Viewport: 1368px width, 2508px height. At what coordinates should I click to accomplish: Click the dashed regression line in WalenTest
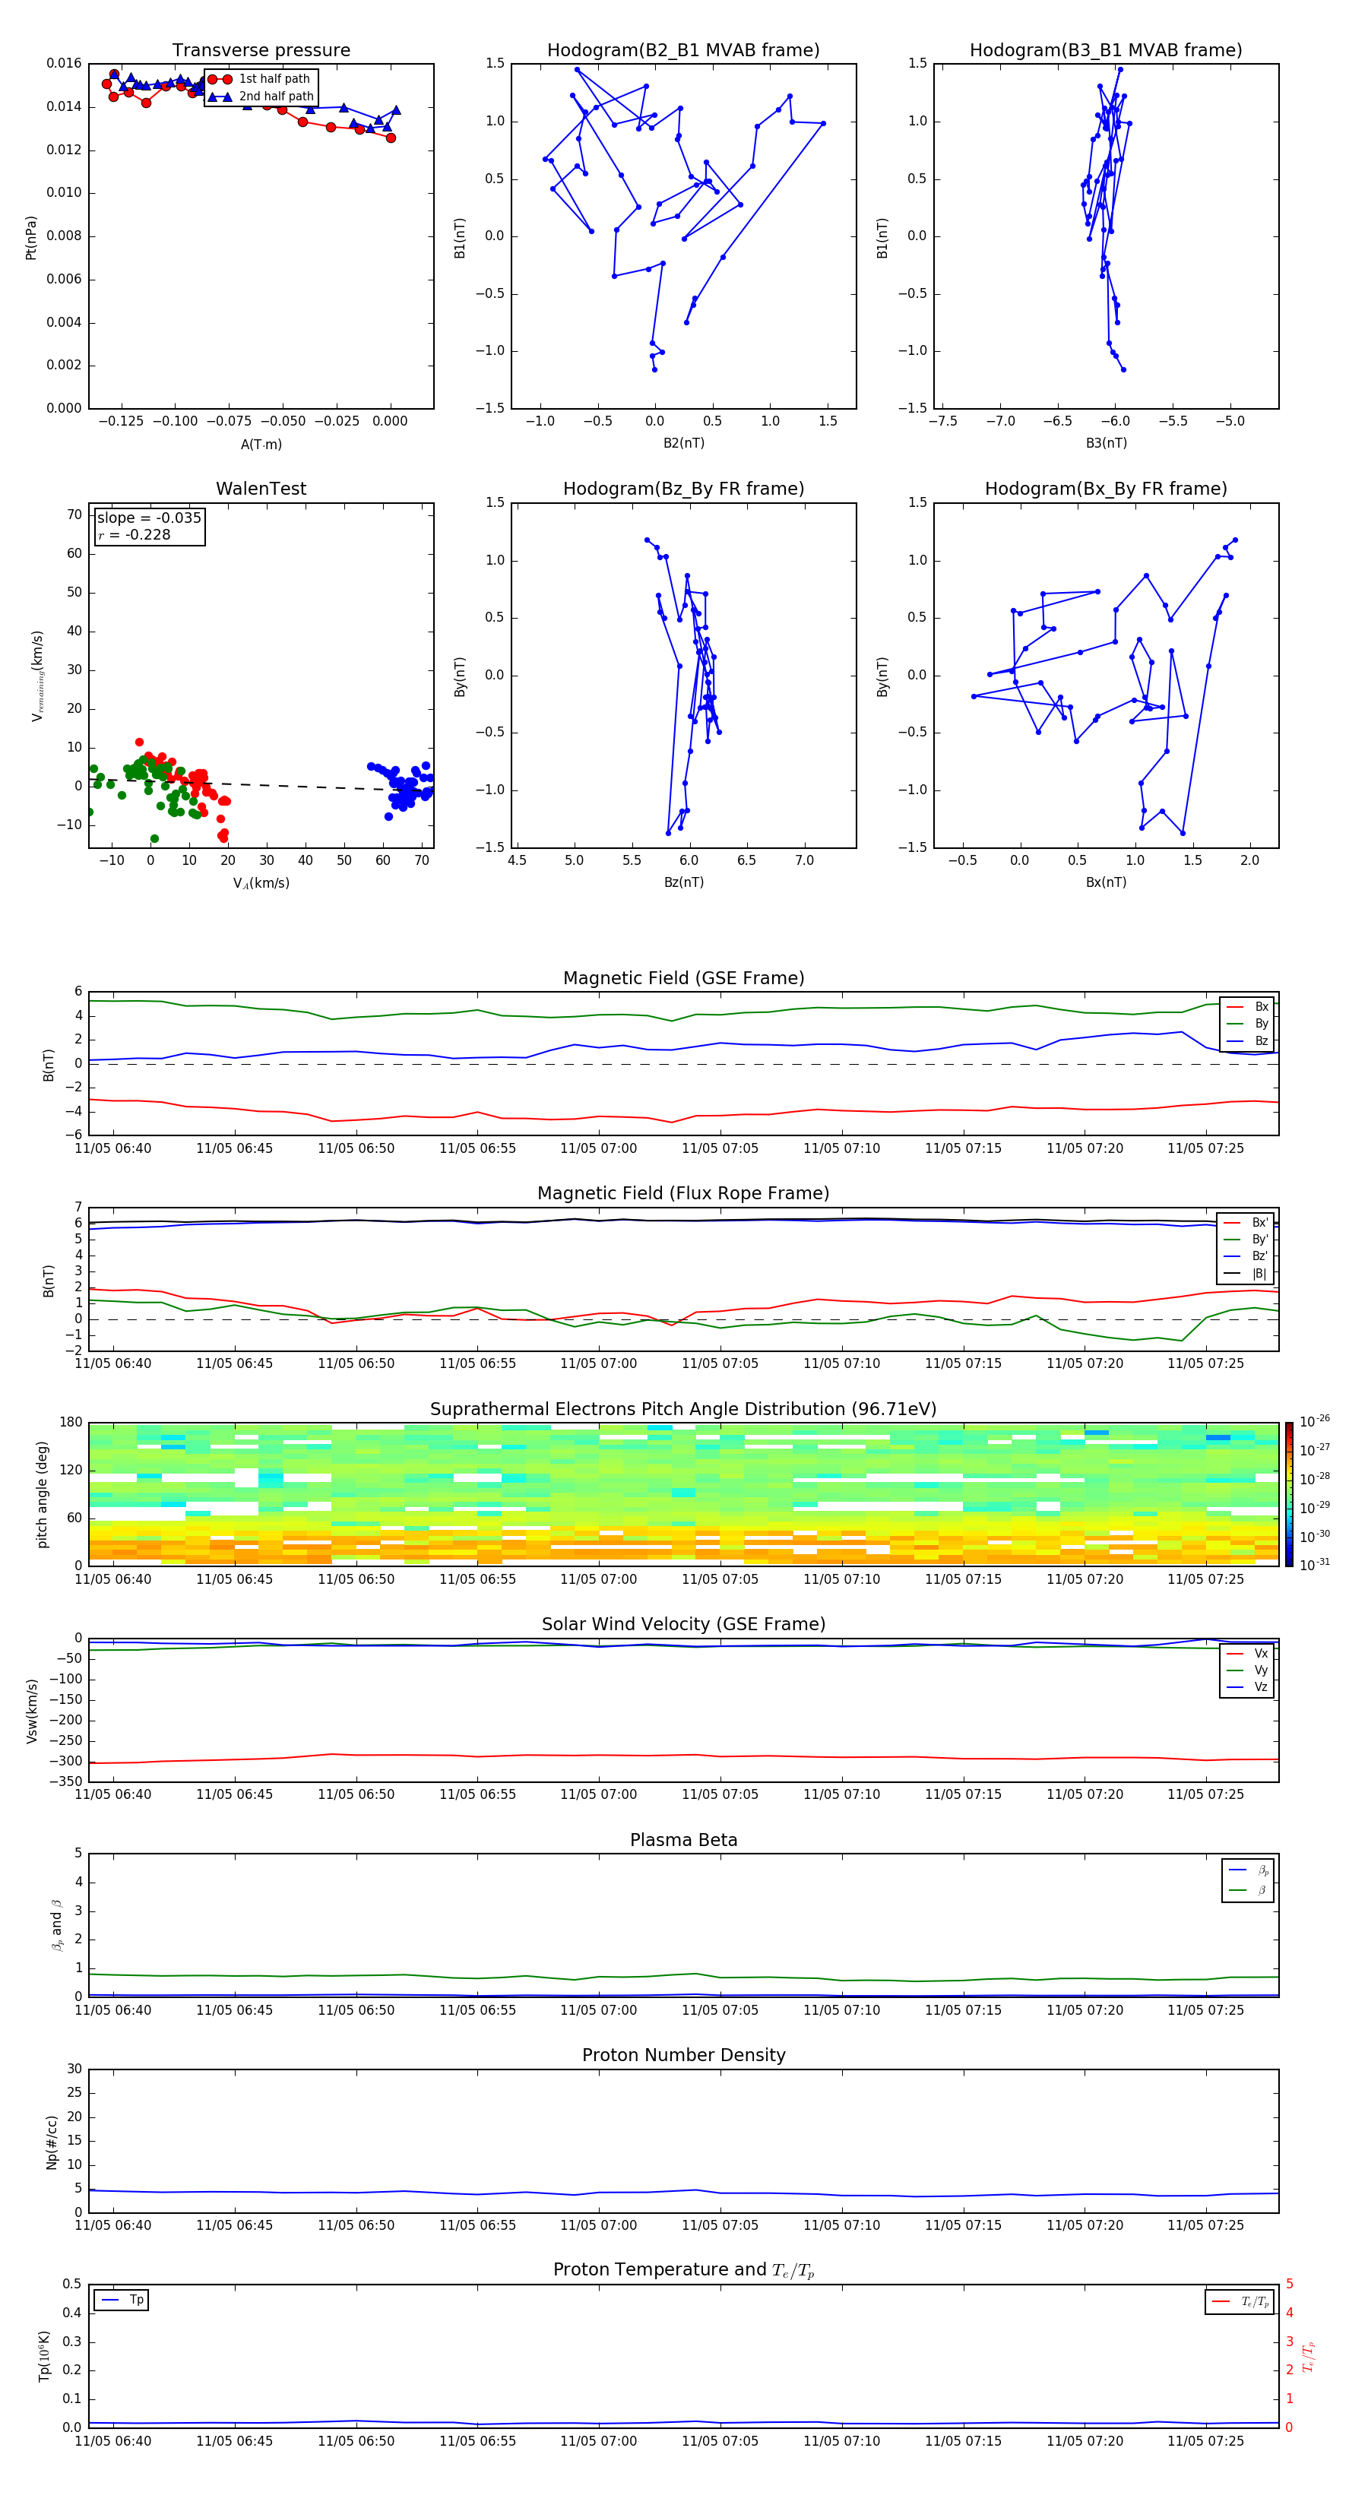click(261, 784)
